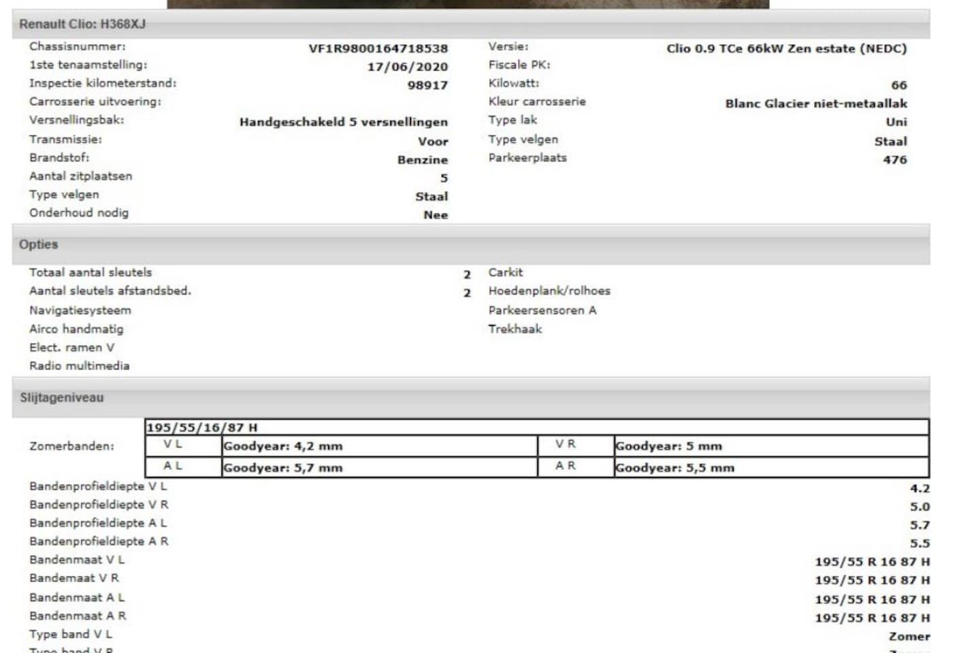The width and height of the screenshot is (976, 653).
Task: Click the Benzine fuel value
Action: click(422, 160)
